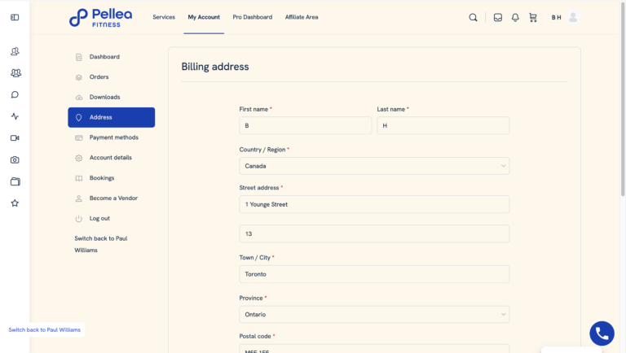The height and width of the screenshot is (353, 626).
Task: Open the profile icon in left rail
Action: [15, 51]
